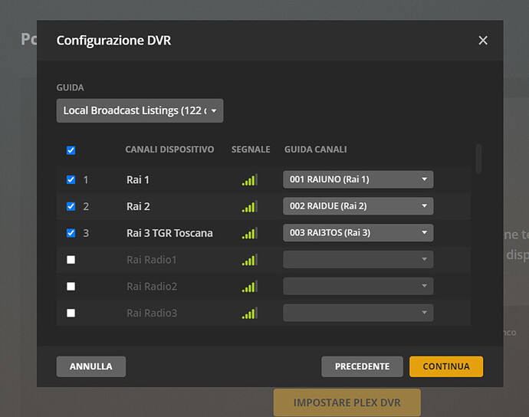
Task: Click the signal strength icon for Rai 1
Action: coord(250,179)
